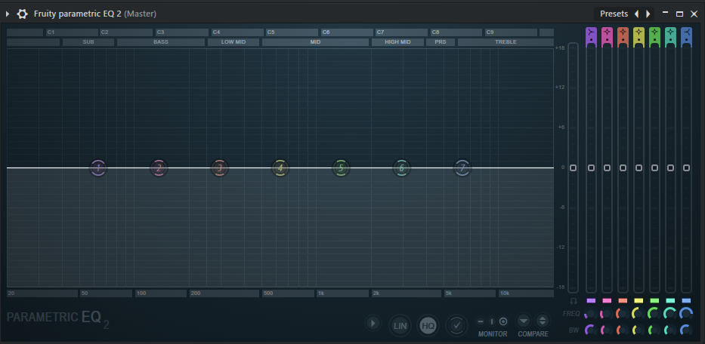Set monitor to middle vertical-line option
Viewport: 705px width, 344px height.
click(491, 321)
